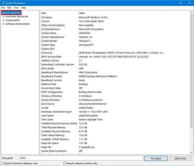Expand the Hardware Resources node
Viewport: 194px width, 166px height.
4,16
